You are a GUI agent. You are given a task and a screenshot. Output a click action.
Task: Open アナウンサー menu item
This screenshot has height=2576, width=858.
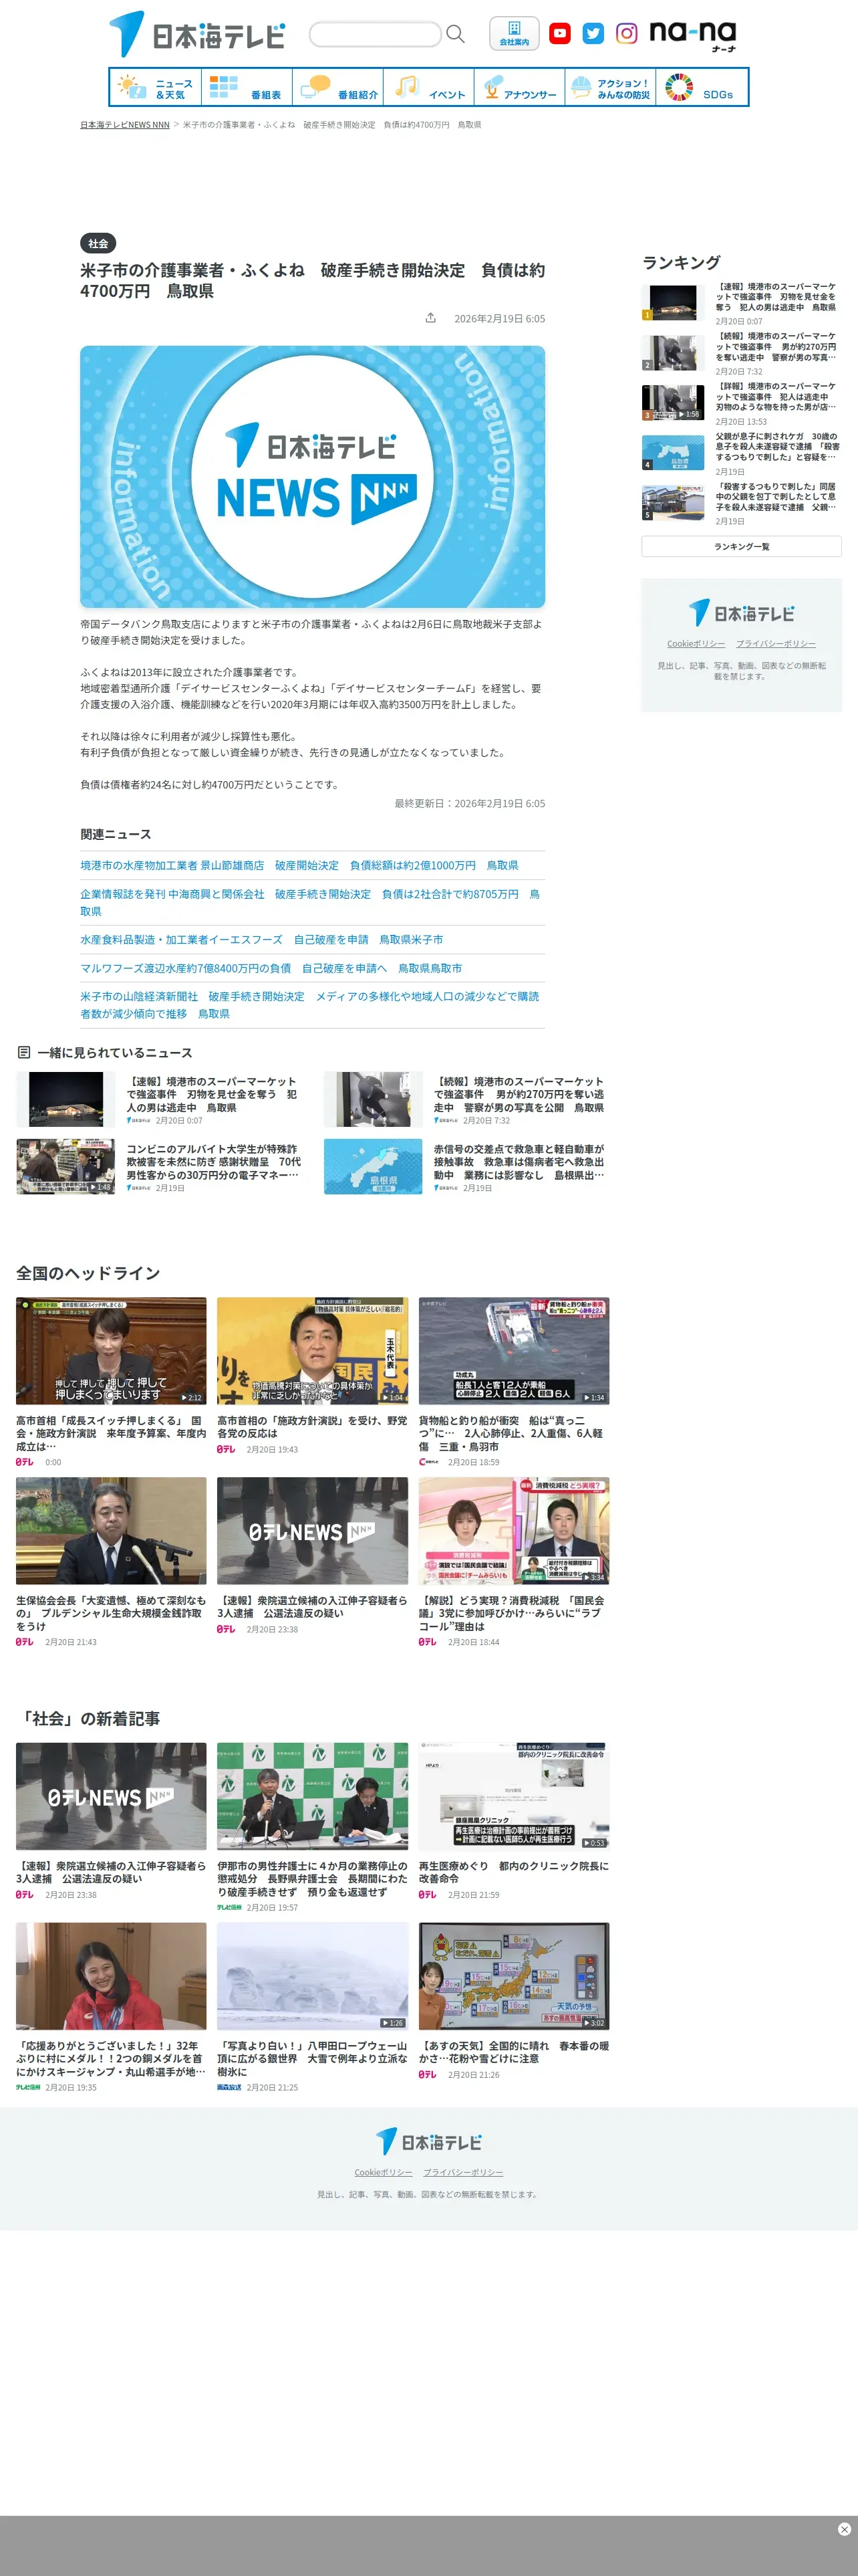click(x=519, y=88)
